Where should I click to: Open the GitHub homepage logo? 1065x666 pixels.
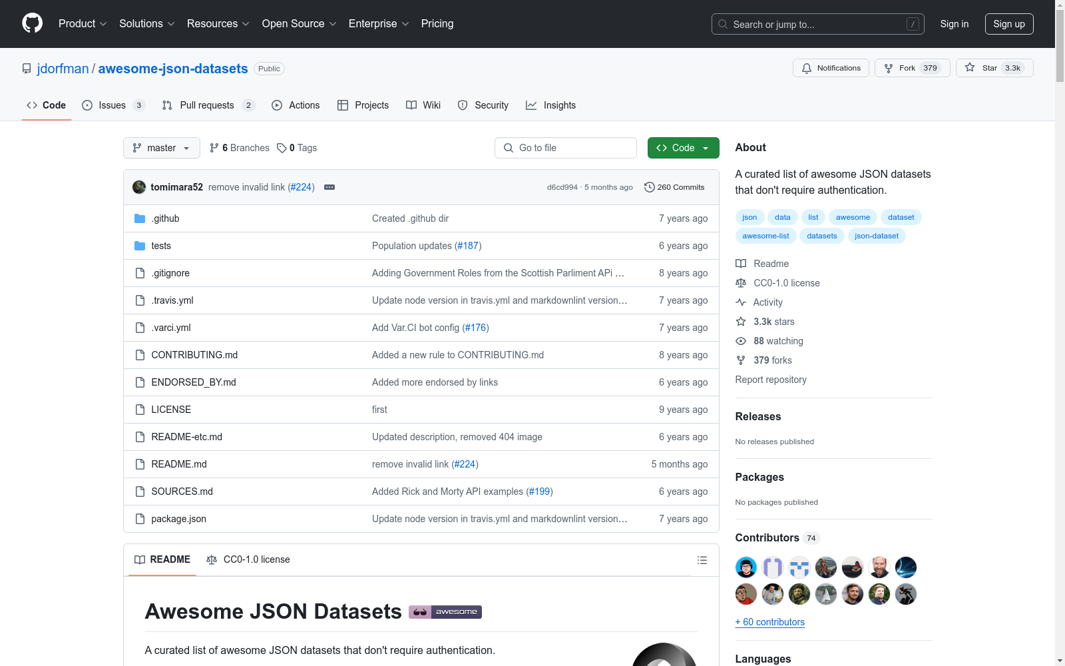click(x=32, y=23)
